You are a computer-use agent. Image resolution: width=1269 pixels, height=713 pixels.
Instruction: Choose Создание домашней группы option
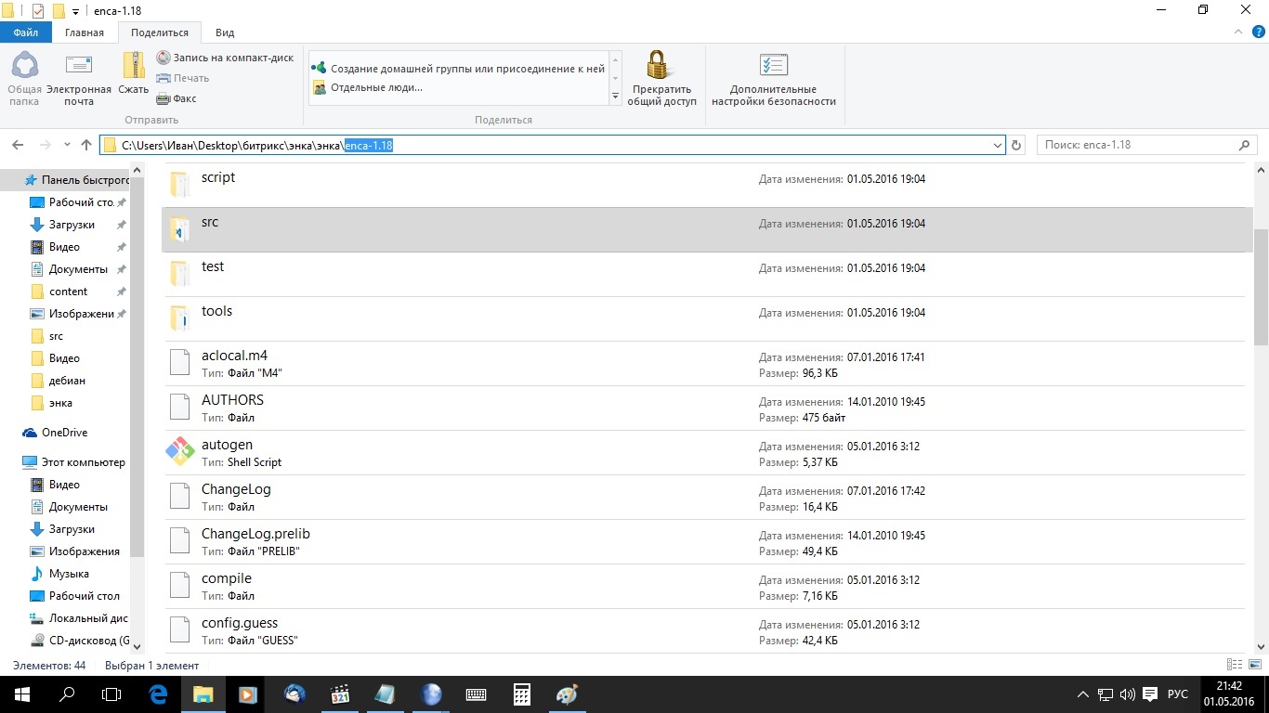459,69
